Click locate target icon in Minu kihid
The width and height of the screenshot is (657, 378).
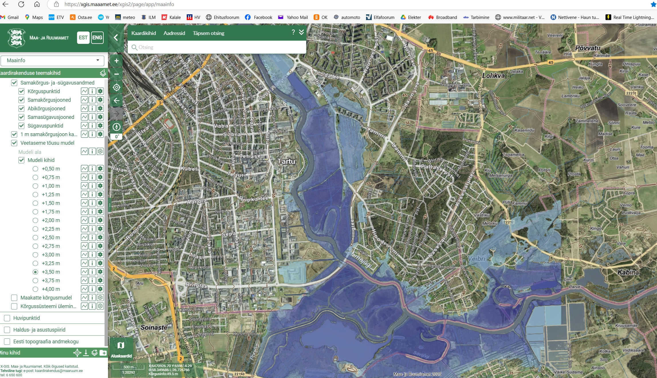point(77,353)
